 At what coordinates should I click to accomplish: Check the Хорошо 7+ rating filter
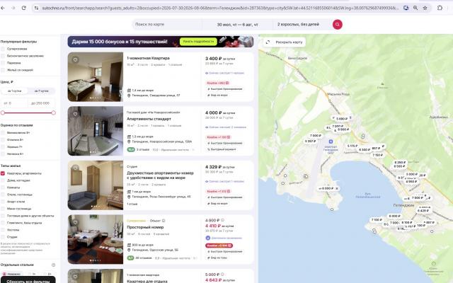(x=3, y=146)
